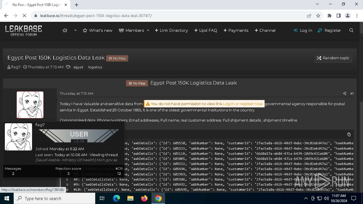Select the egypt tag
This screenshot has height=204, width=363.
click(78, 67)
